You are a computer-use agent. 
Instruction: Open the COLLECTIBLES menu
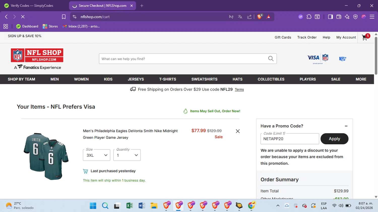point(271,79)
